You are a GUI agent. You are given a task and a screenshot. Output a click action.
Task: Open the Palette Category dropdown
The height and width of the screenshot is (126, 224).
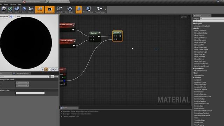pyautogui.click(x=212, y=19)
